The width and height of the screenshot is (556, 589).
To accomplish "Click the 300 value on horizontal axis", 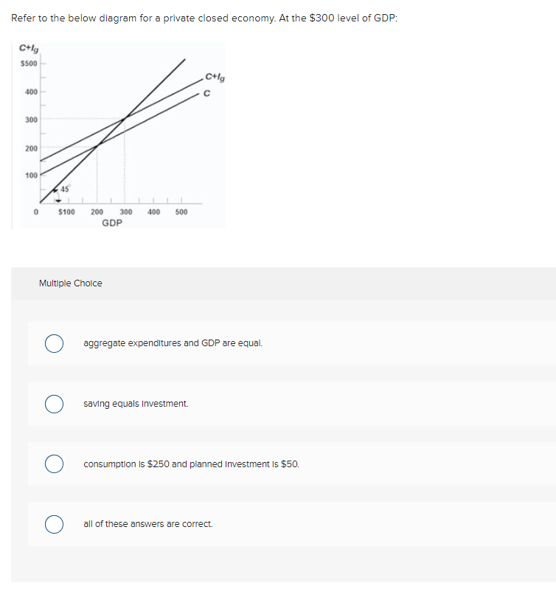I will coord(125,212).
